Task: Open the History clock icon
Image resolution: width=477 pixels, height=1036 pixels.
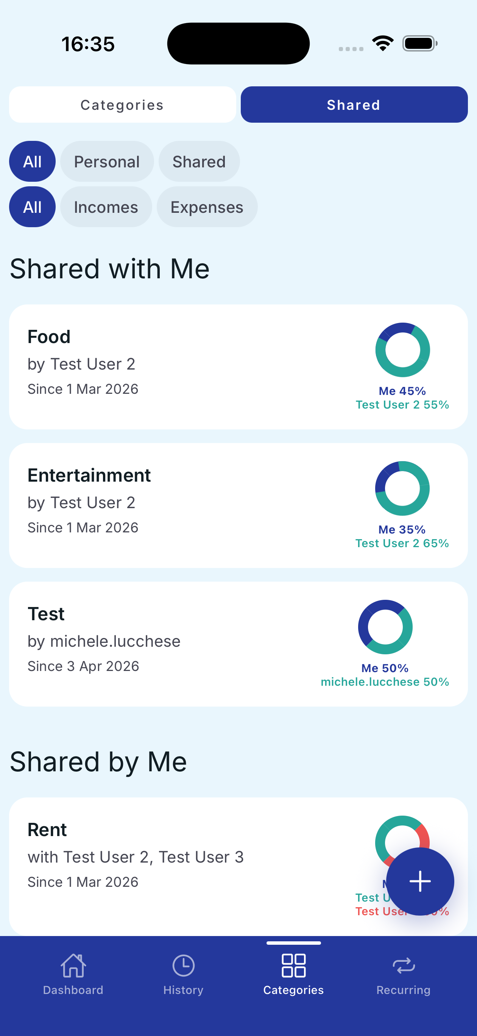Action: 183,965
